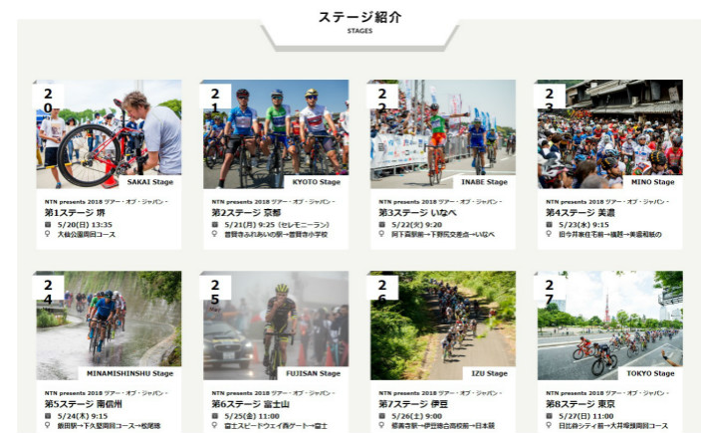Open the FUJISAN Stage photo thumbnail
The width and height of the screenshot is (701, 433).
point(276,325)
